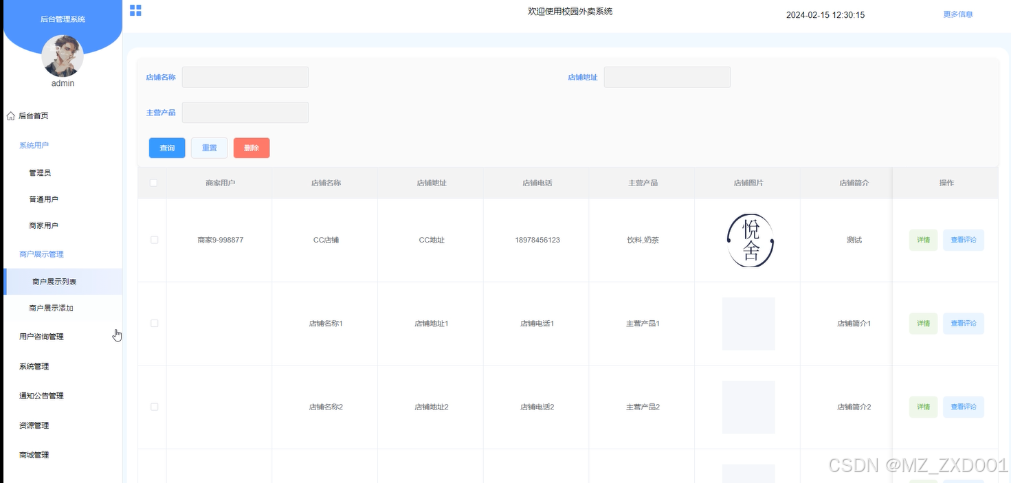Click cell CC地址
1011x483 pixels.
click(x=432, y=240)
